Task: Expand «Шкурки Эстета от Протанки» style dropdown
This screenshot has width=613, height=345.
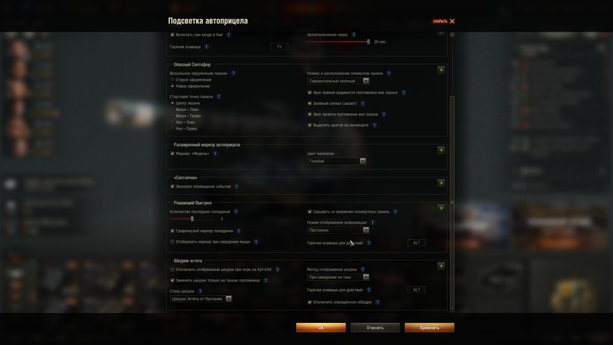Action: click(201, 298)
